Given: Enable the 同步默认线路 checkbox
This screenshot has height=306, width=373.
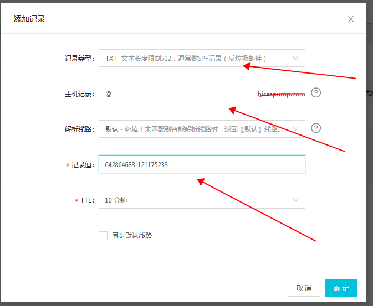Looking at the screenshot, I should (x=103, y=236).
